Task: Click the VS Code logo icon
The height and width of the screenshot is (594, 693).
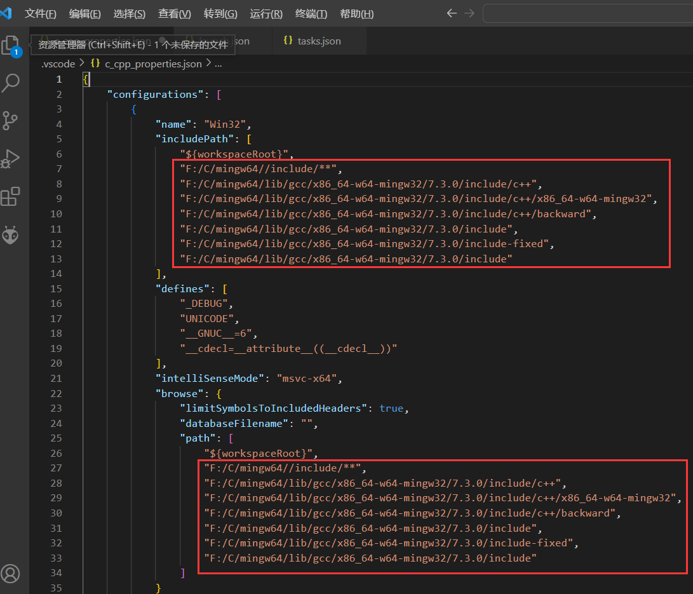Action: pyautogui.click(x=6, y=13)
